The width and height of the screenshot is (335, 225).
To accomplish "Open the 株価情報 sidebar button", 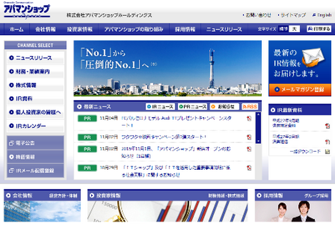I will 35,157.
